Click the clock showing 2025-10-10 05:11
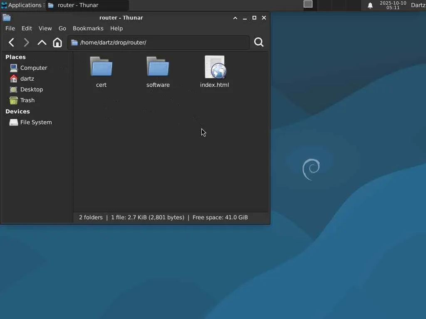 tap(393, 5)
